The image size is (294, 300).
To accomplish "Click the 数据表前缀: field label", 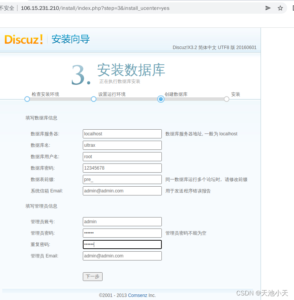I will tap(43, 179).
